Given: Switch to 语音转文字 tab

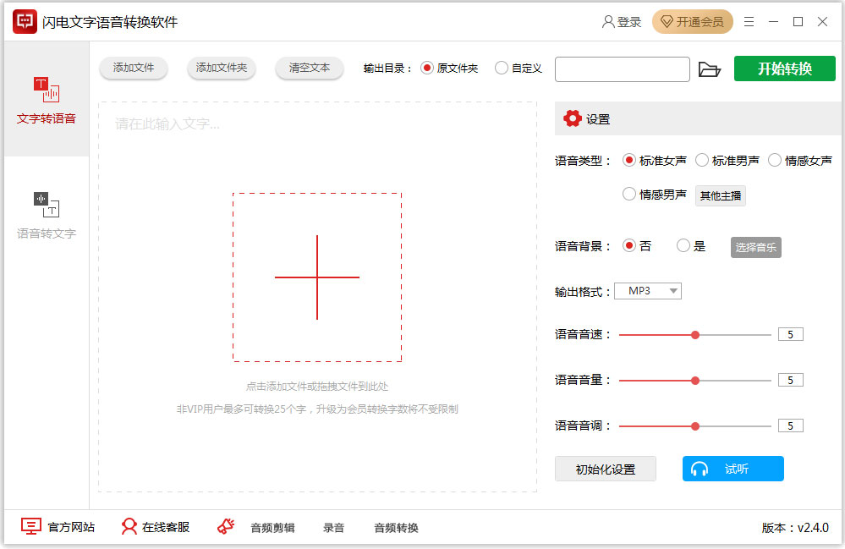Looking at the screenshot, I should click(x=47, y=215).
